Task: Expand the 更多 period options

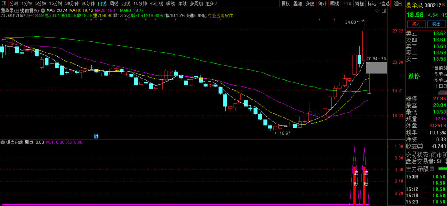Action: 211,3
